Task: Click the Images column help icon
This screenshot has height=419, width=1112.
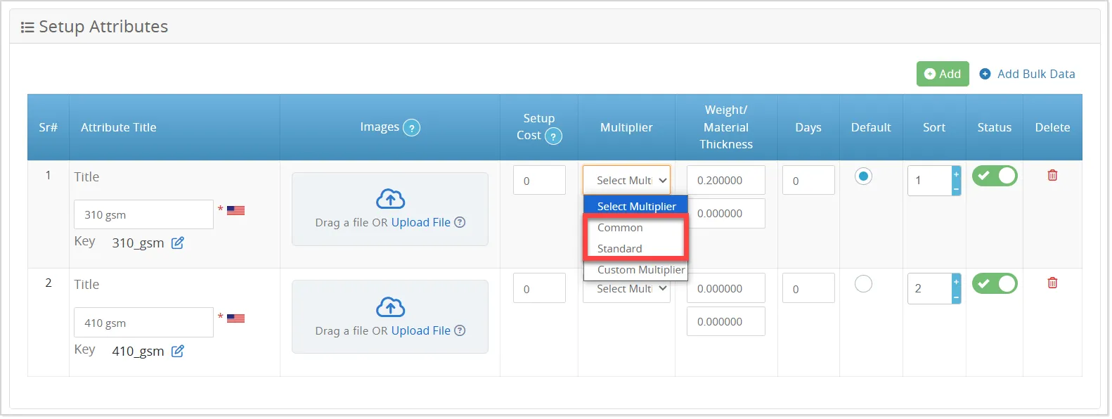Action: coord(412,128)
